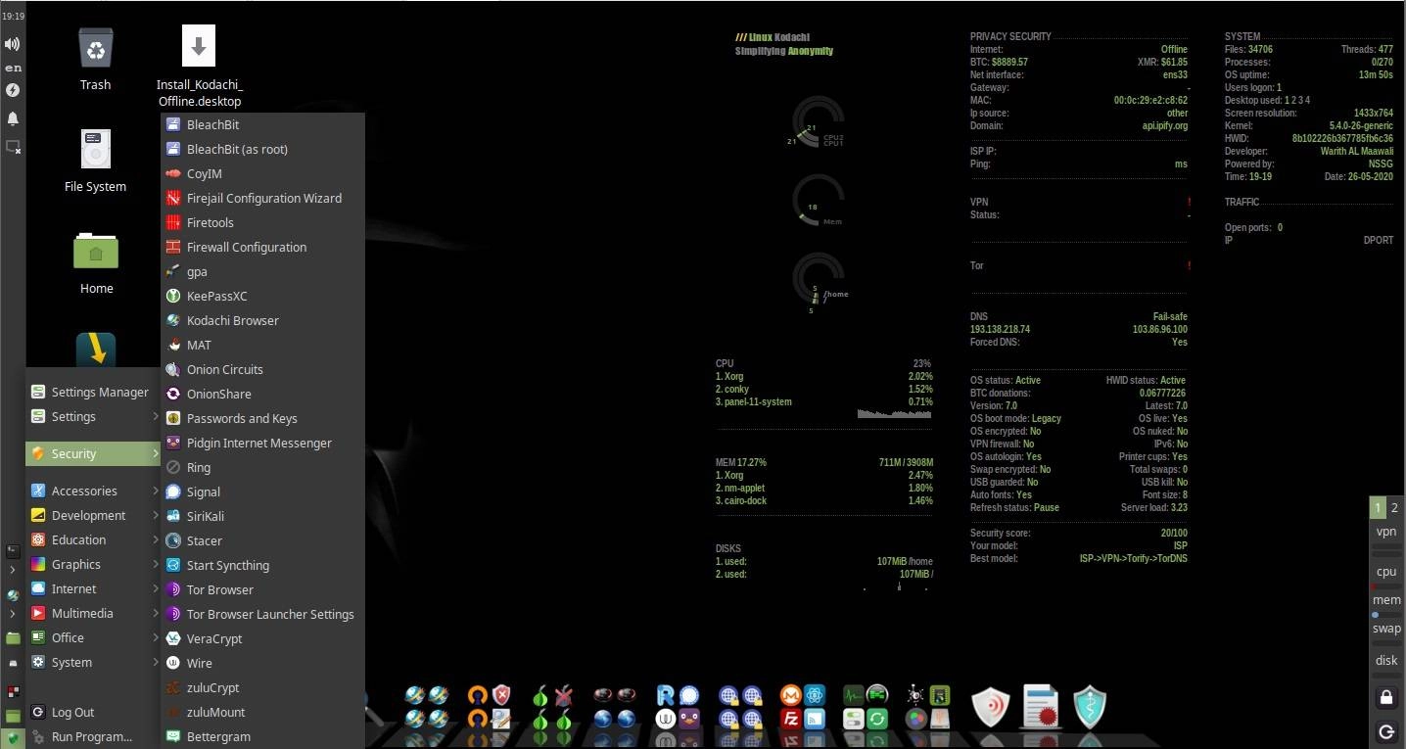Click the padlock lock screen icon
The image size is (1406, 749).
(1386, 698)
